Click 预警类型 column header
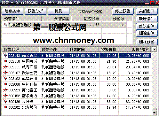This screenshot has width=159, height=116. tap(57, 19)
